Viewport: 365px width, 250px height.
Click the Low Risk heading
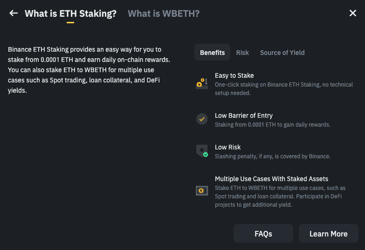[227, 147]
